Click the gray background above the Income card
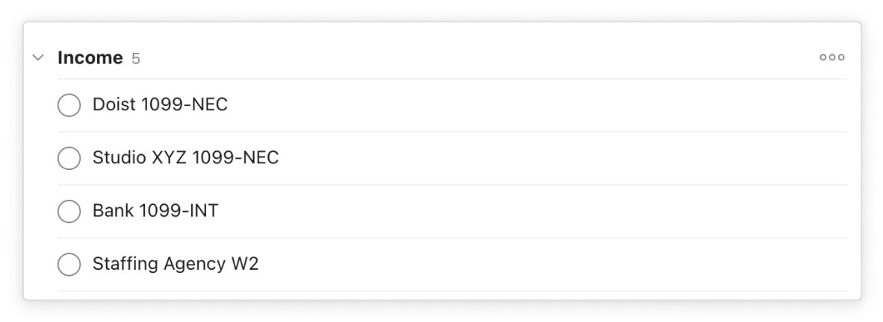883x322 pixels. coord(441,10)
